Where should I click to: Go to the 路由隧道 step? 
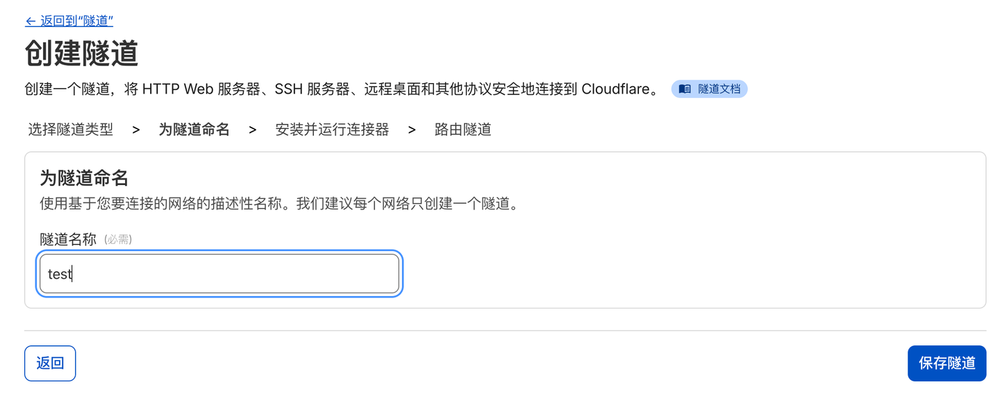(x=462, y=130)
